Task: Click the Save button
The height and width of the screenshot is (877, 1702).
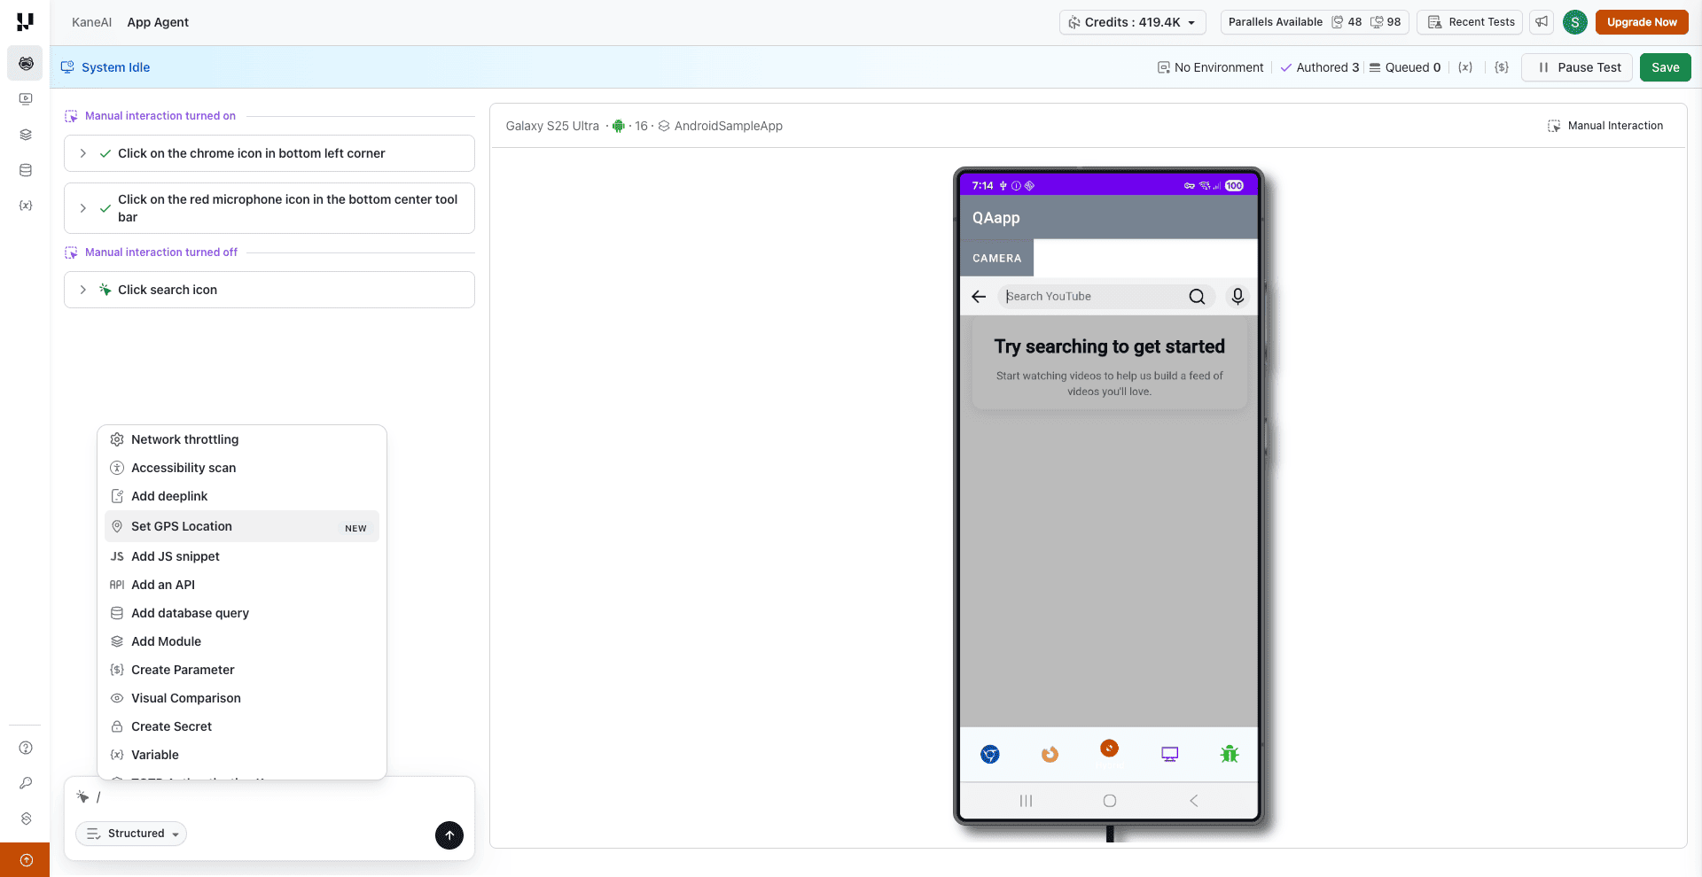Action: (x=1665, y=67)
